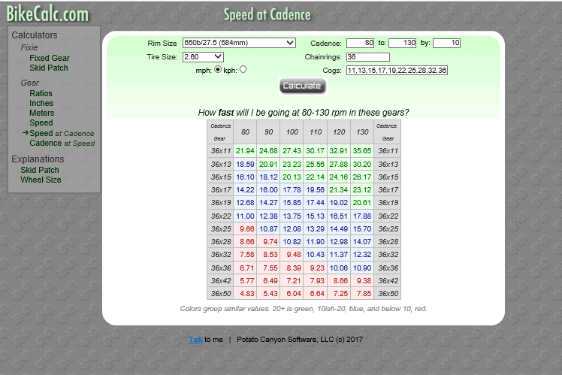The height and width of the screenshot is (375, 562).
Task: Open the Wheel Size explanation
Action: (41, 180)
